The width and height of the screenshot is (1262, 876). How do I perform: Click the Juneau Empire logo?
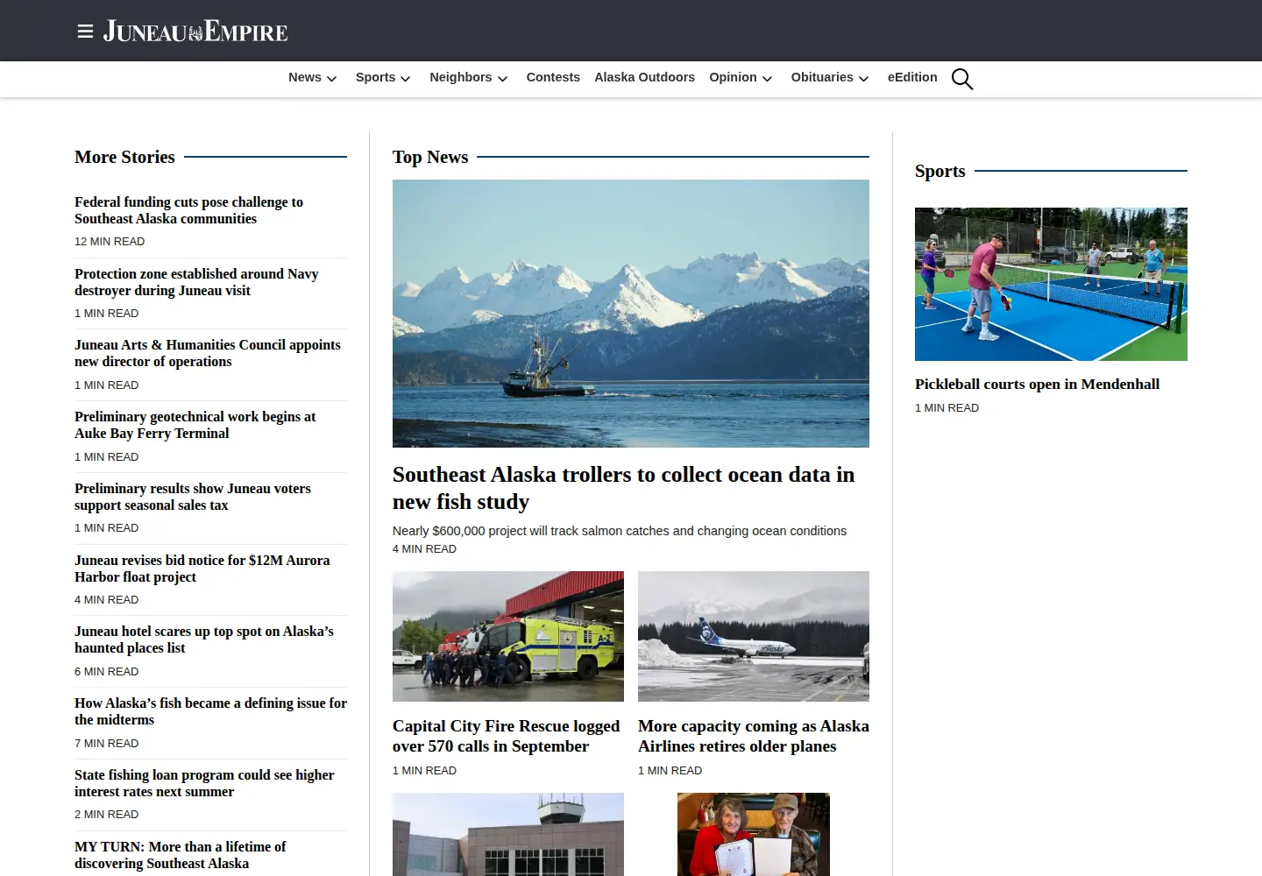pyautogui.click(x=195, y=32)
